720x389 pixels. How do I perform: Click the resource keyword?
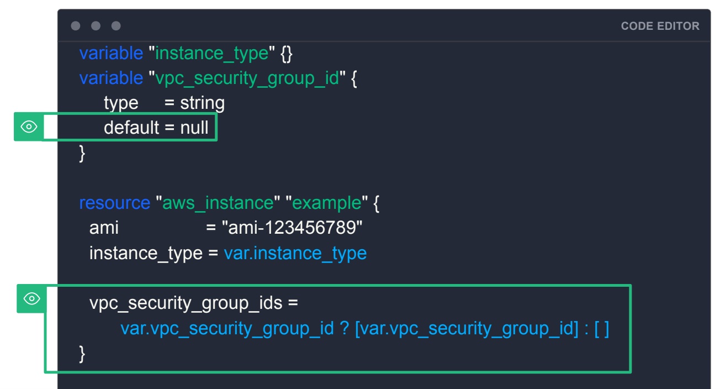pos(114,203)
